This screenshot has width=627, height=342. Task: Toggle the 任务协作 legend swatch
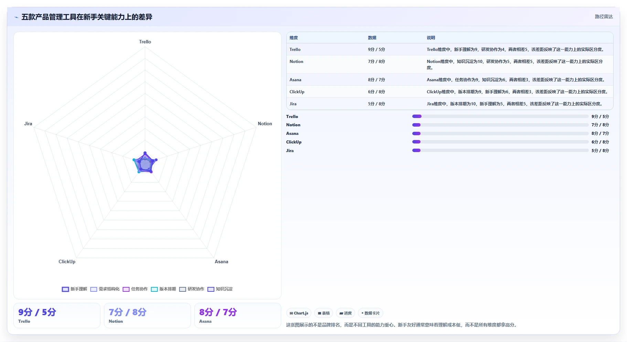point(126,289)
